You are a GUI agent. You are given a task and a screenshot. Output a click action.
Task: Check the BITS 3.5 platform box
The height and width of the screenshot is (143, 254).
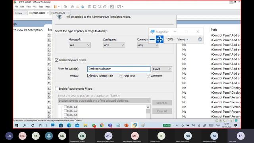(x=65, y=115)
